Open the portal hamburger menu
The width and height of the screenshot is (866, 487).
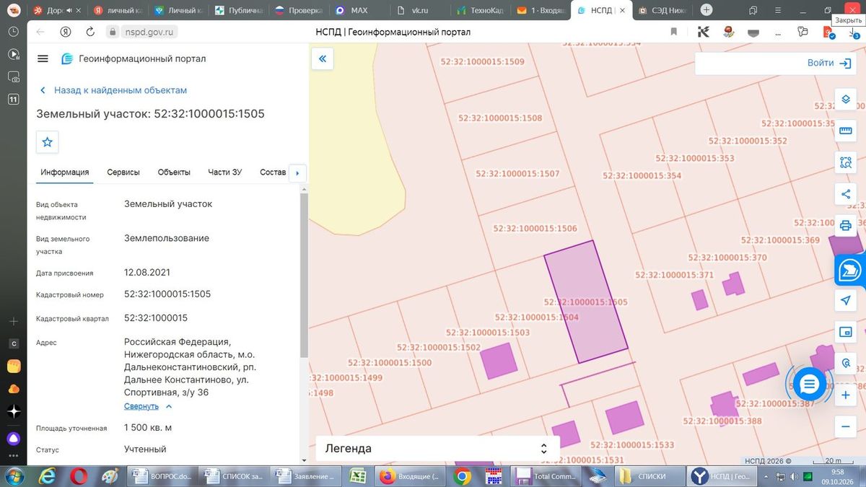[43, 58]
